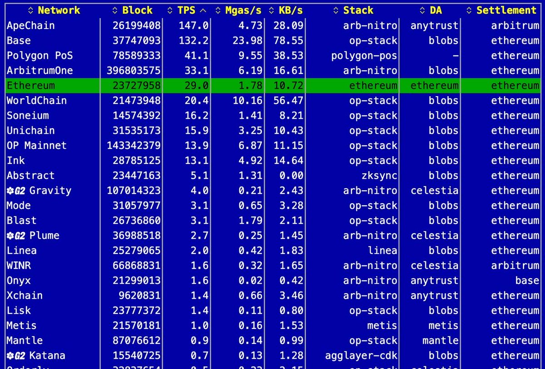Image resolution: width=545 pixels, height=369 pixels.
Task: Click TPS value 147.0
Action: 194,26
